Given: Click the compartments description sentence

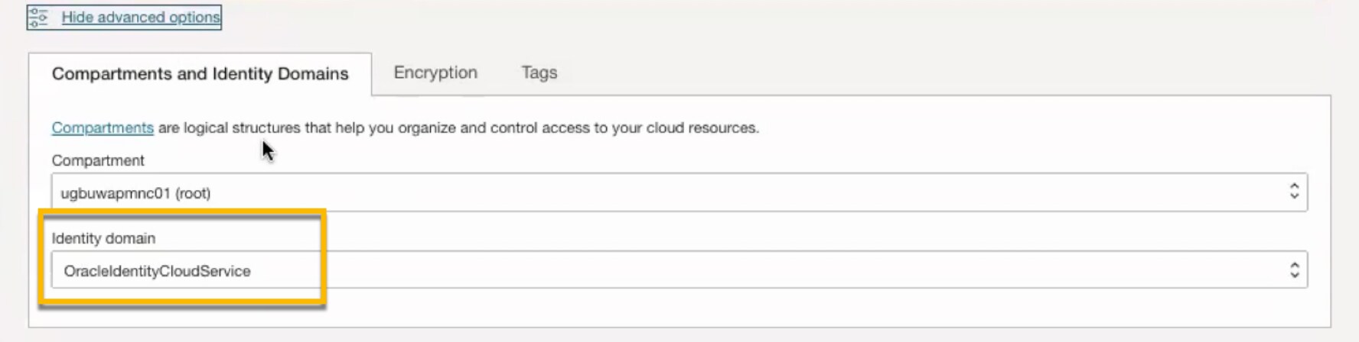Looking at the screenshot, I should click(x=458, y=127).
